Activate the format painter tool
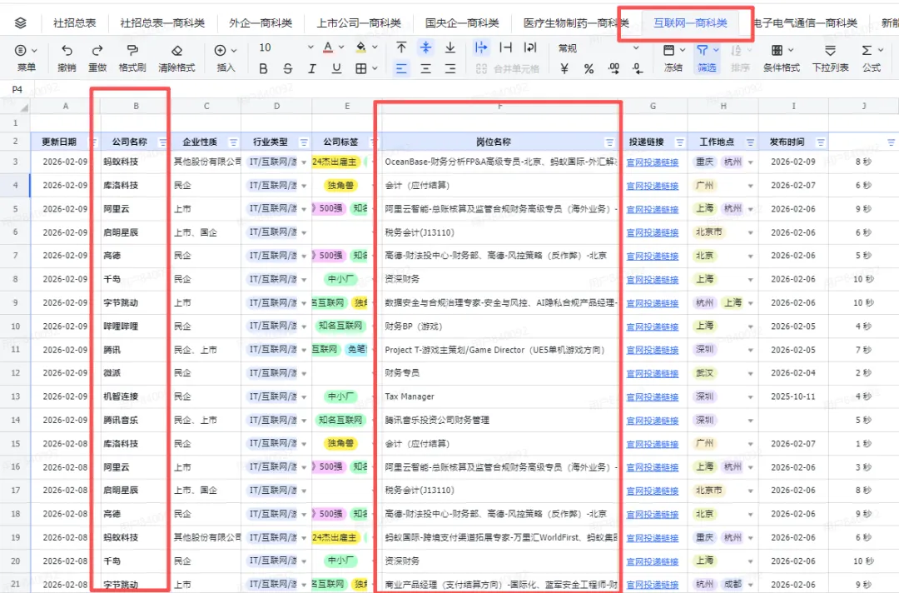 (x=132, y=51)
